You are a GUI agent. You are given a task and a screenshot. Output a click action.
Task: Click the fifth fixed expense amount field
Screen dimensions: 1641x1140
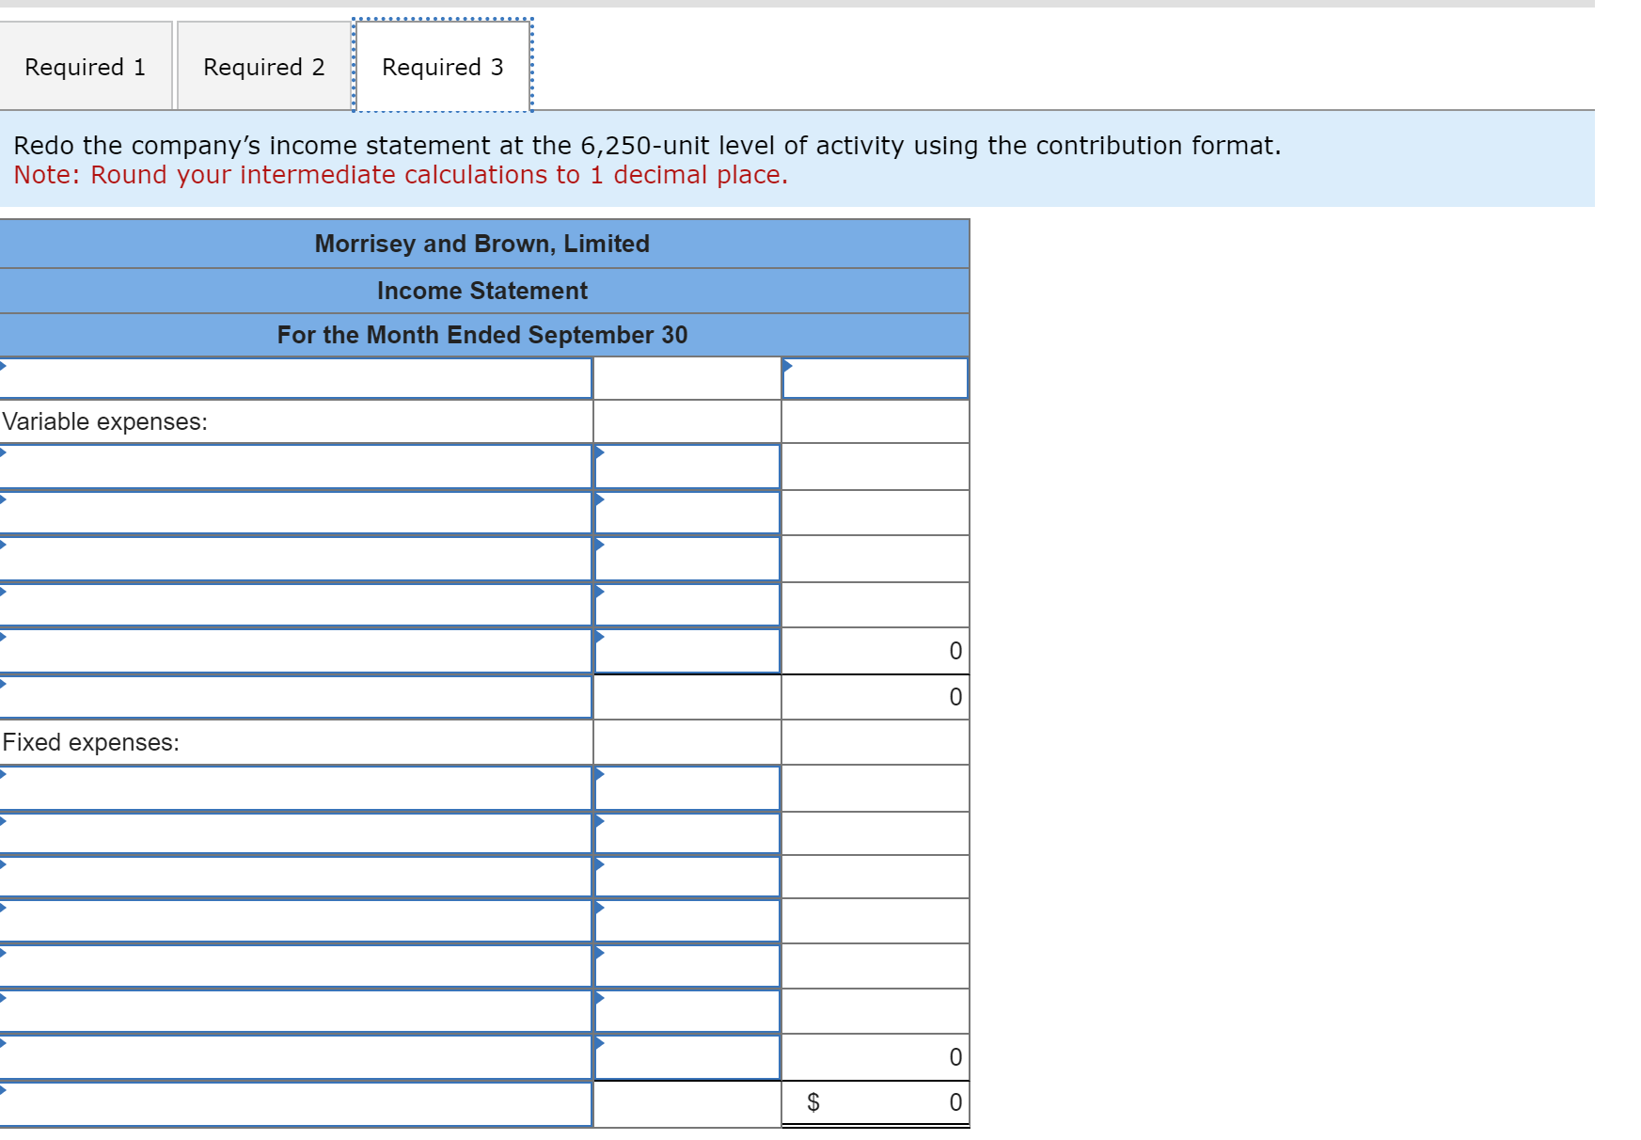click(687, 966)
